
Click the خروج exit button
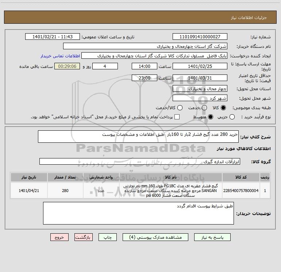pyautogui.click(x=59, y=237)
